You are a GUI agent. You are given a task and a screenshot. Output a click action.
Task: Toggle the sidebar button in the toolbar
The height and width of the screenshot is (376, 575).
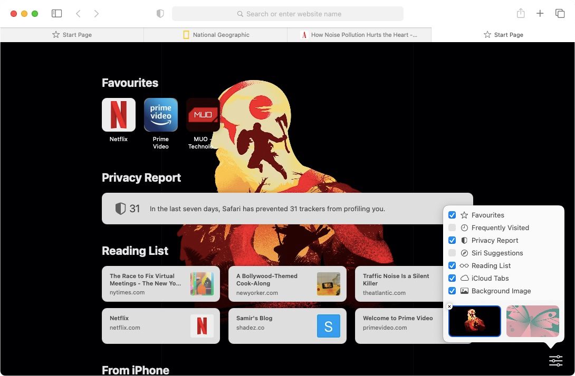pyautogui.click(x=56, y=14)
